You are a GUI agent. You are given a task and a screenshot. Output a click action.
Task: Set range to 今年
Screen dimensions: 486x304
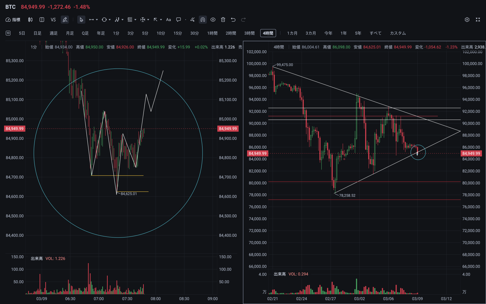click(x=328, y=33)
